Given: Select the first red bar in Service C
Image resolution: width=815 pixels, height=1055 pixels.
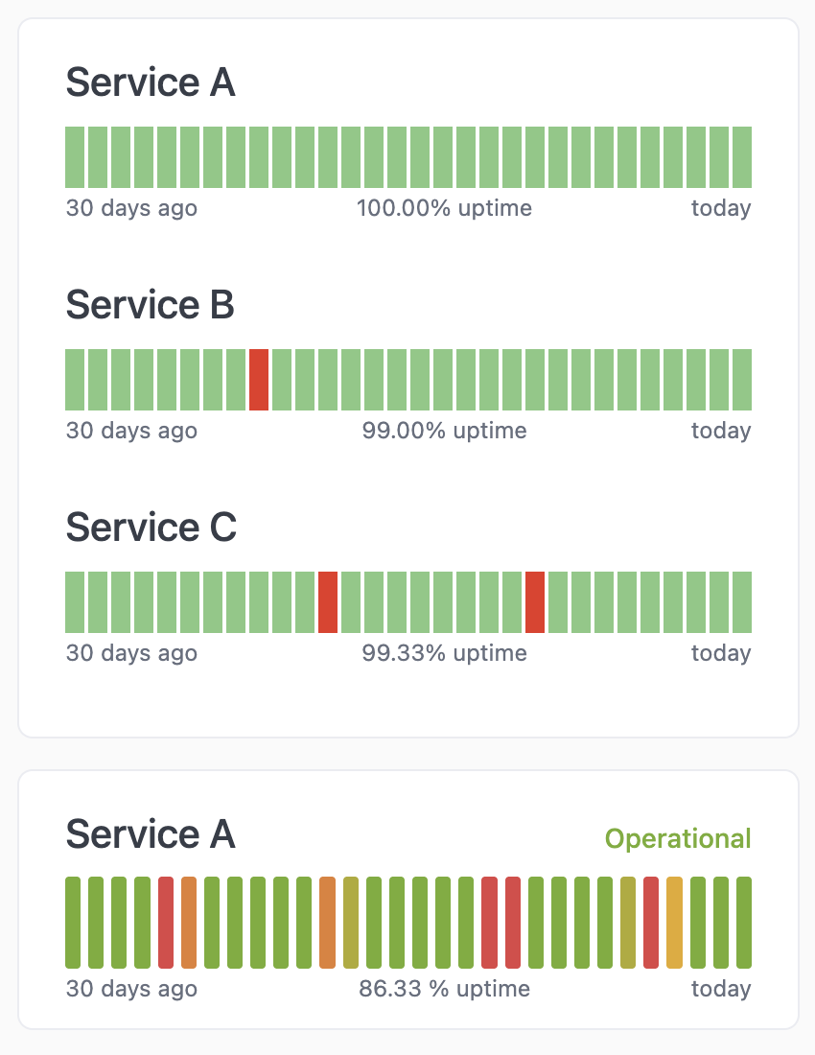Looking at the screenshot, I should 327,601.
